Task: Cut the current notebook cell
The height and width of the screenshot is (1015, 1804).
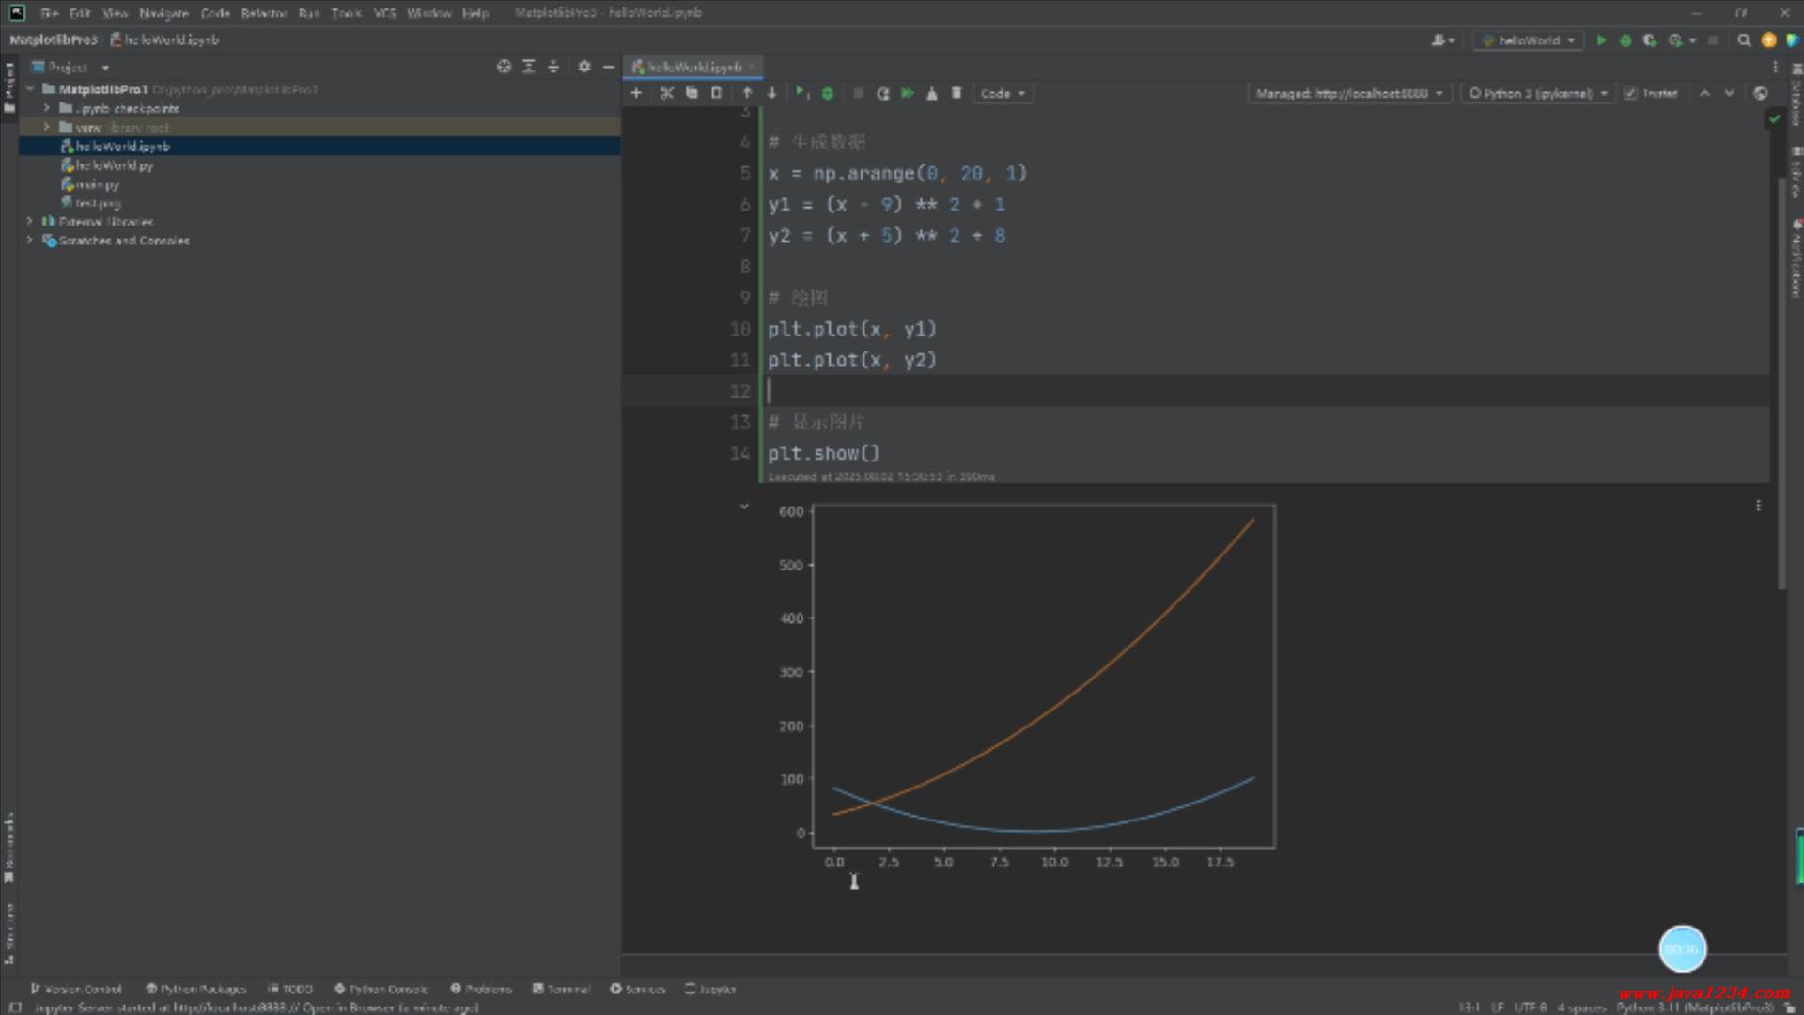Action: pos(666,93)
